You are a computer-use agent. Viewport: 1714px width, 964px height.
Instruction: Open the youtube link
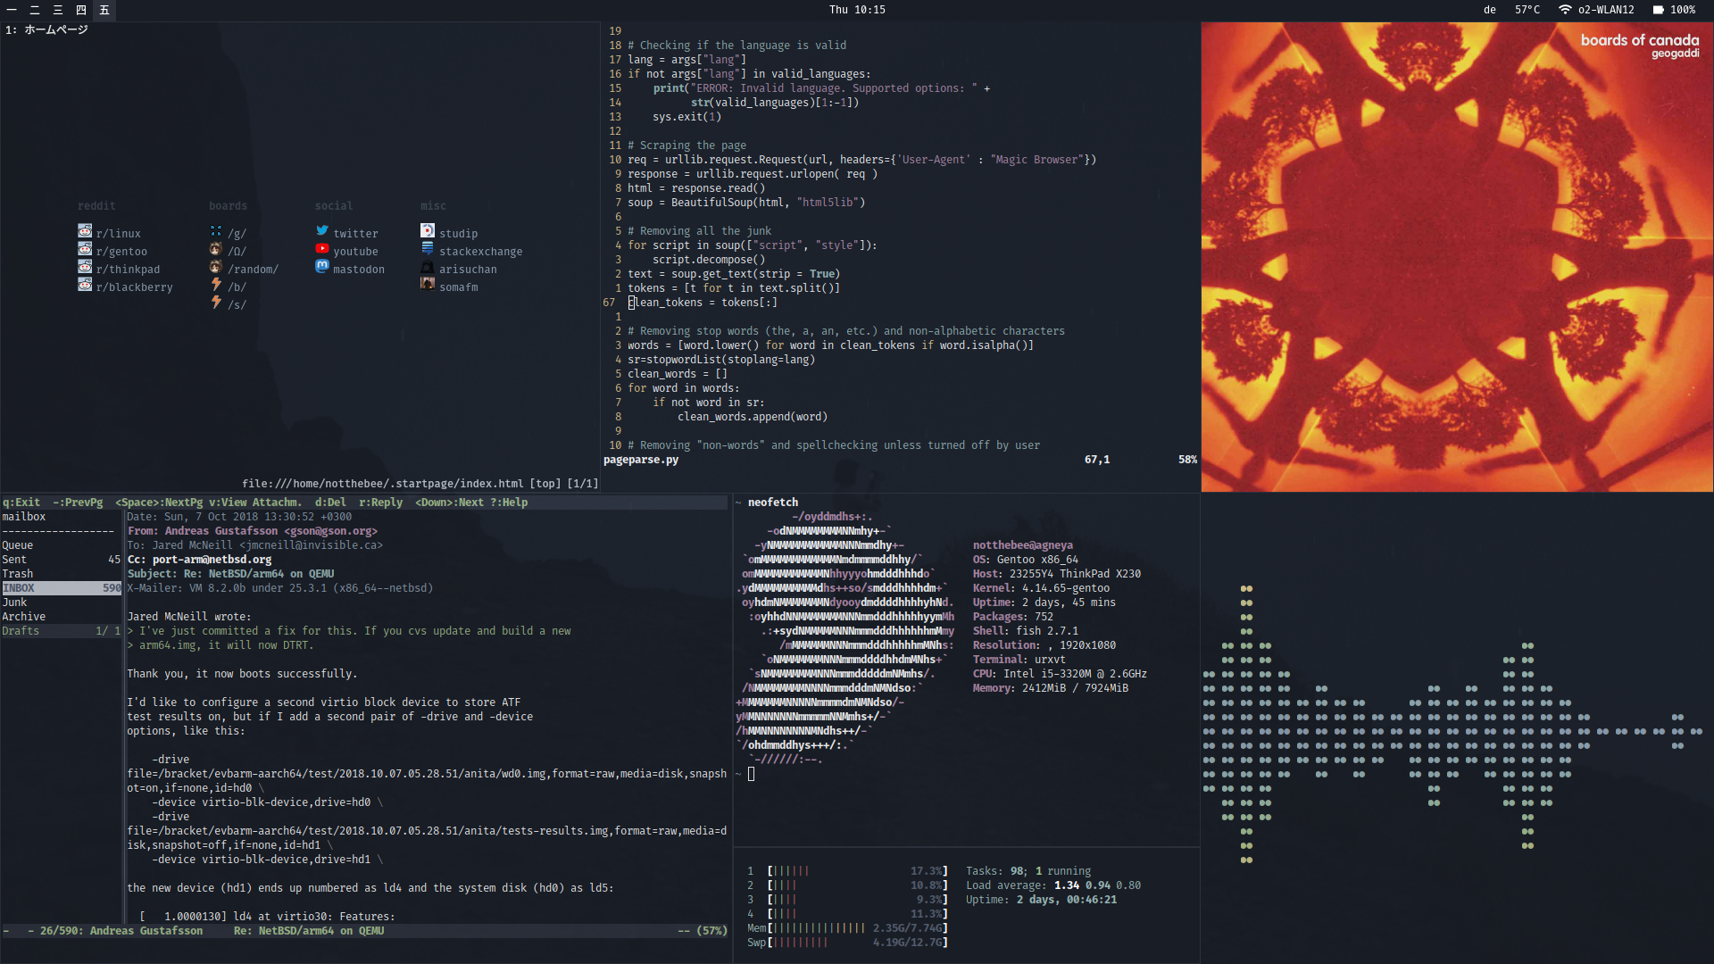355,252
